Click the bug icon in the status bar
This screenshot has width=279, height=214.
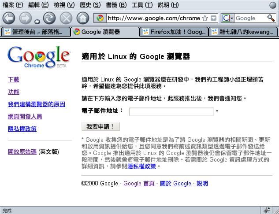[x=266, y=210]
